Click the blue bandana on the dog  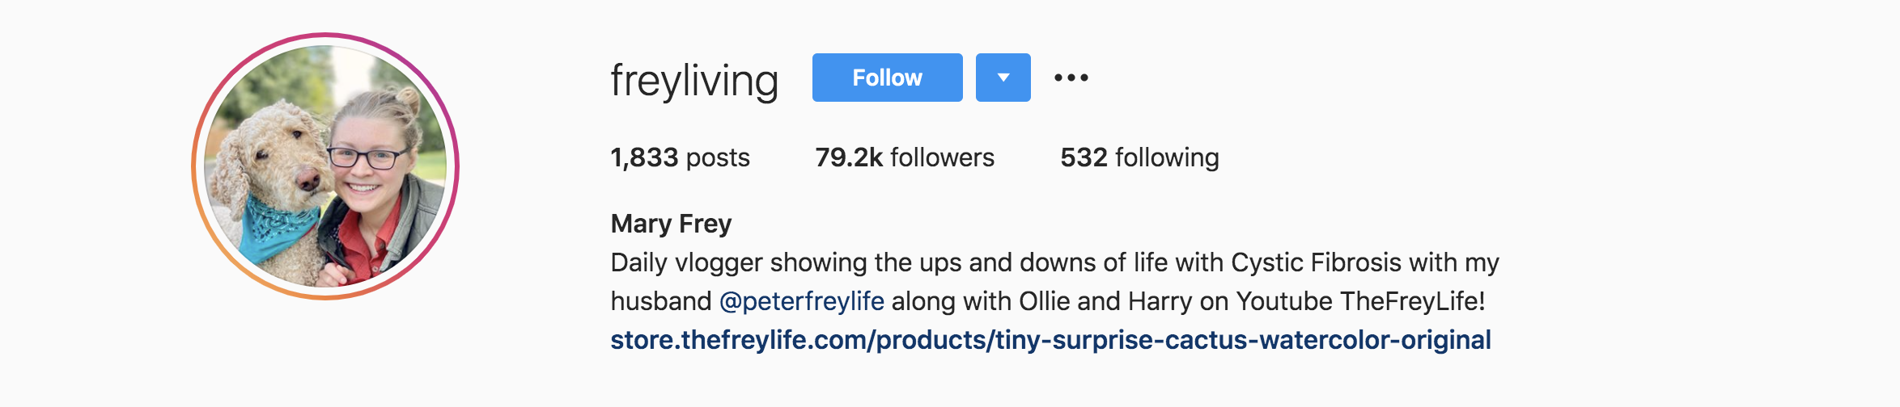pos(277,229)
